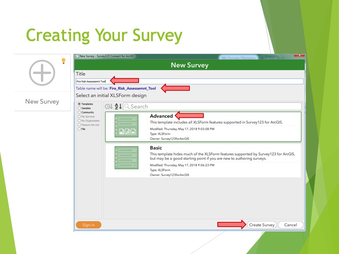339x254 pixels.
Task: Choose the My Surveys radio option
Action: pos(86,116)
